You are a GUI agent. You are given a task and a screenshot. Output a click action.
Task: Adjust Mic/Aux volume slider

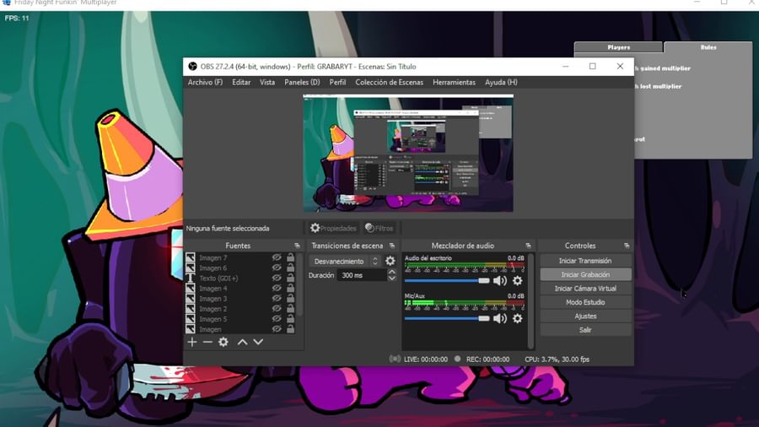click(447, 318)
